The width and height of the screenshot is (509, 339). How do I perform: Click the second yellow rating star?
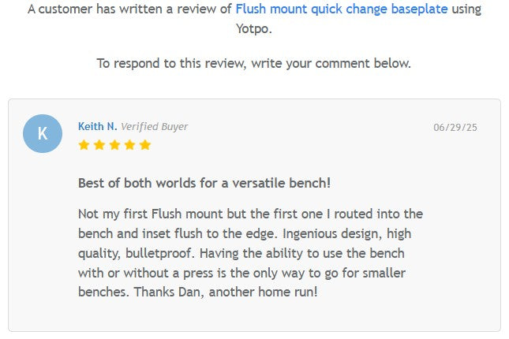click(x=99, y=145)
